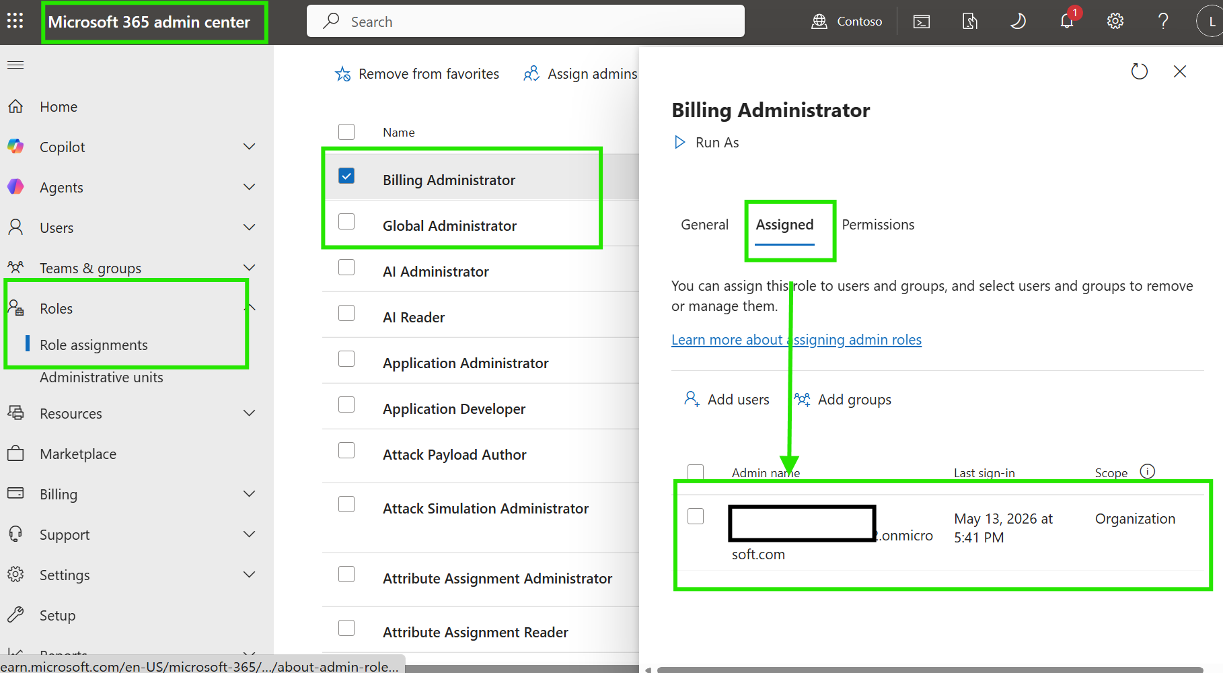The image size is (1223, 673).
Task: Click the Agents icon in sidebar
Action: (15, 186)
